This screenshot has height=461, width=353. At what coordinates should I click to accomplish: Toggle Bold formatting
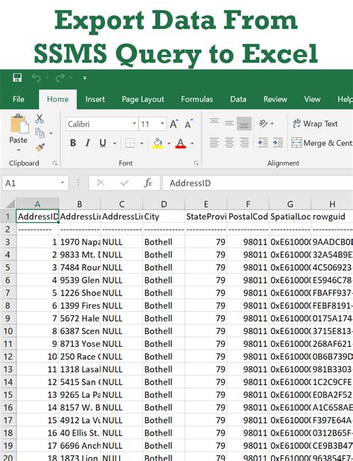[x=73, y=143]
